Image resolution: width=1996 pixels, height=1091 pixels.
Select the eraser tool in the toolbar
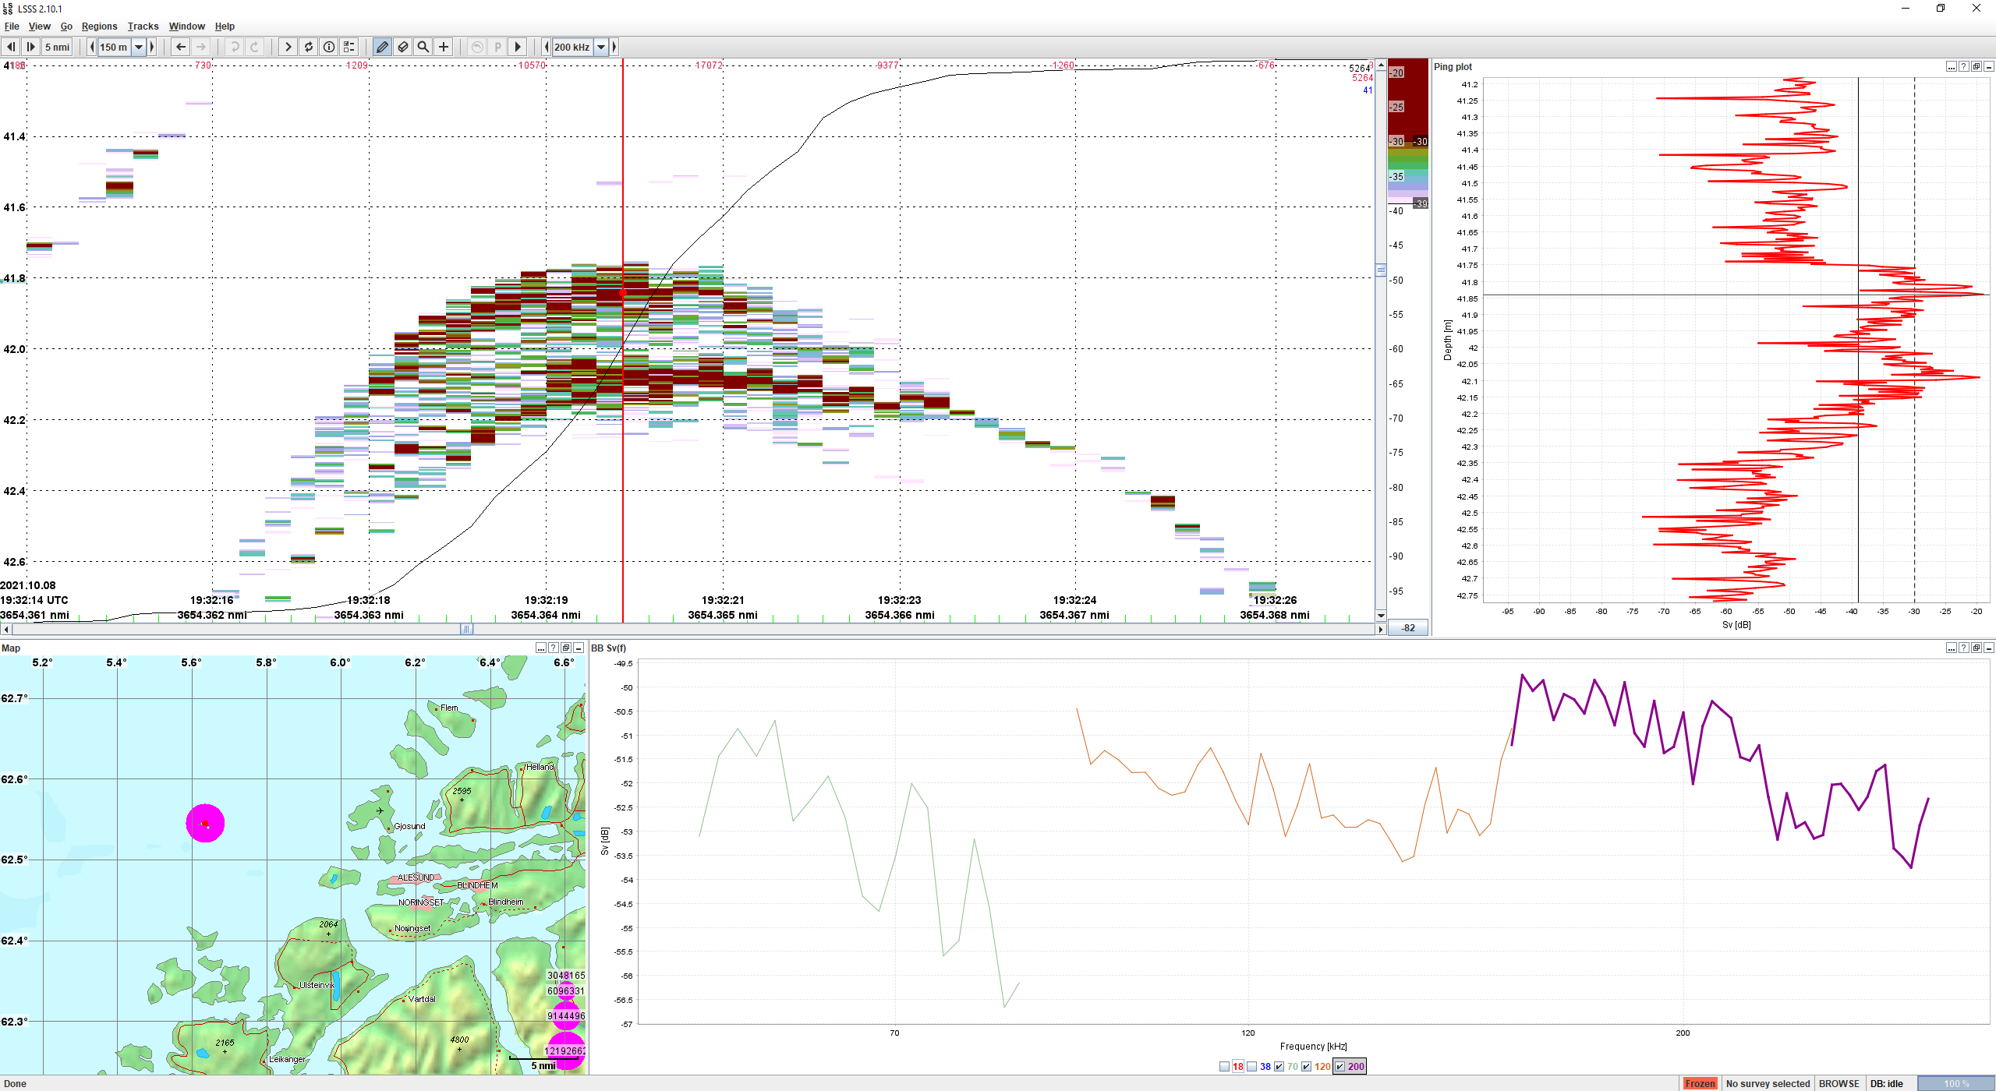click(x=403, y=47)
